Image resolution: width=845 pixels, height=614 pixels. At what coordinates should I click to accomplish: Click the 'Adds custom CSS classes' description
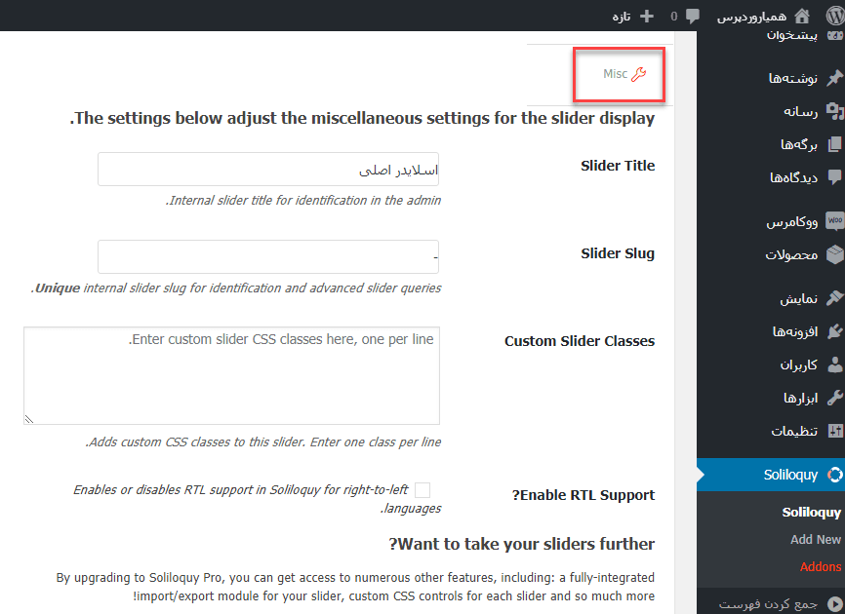click(263, 441)
